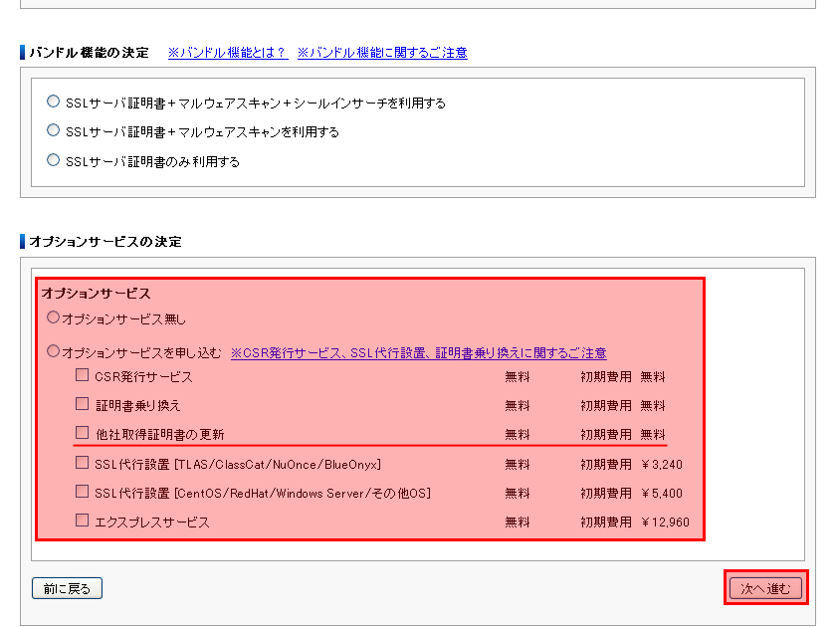Select SSL certificate + malware scan + Seal-in-Search option
The height and width of the screenshot is (627, 836).
point(53,102)
